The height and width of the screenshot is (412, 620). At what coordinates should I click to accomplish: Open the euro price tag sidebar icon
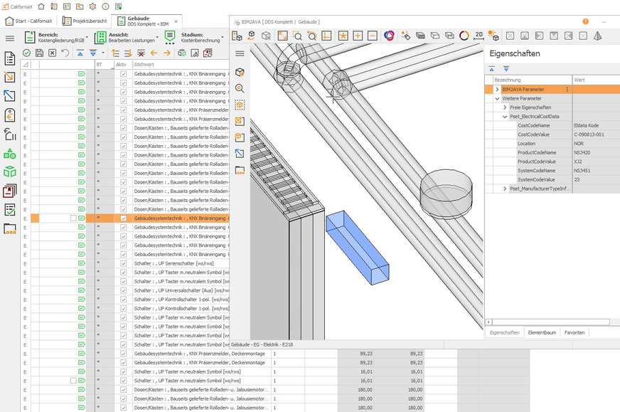click(10, 115)
